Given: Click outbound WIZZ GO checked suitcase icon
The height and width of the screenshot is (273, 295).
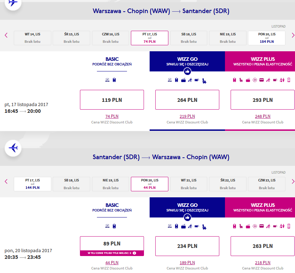Looking at the screenshot, I should click(x=184, y=80).
